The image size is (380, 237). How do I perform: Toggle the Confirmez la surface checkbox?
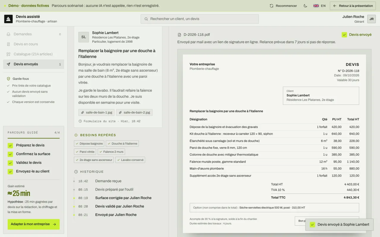coord(10,154)
